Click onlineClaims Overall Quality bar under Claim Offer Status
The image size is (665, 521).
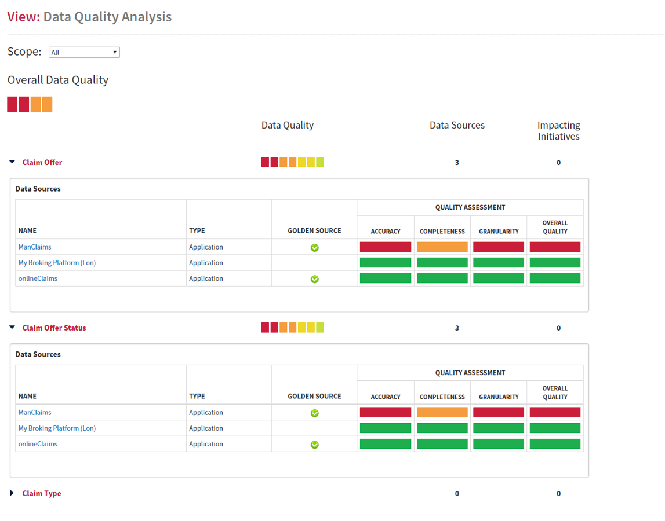pyautogui.click(x=555, y=444)
